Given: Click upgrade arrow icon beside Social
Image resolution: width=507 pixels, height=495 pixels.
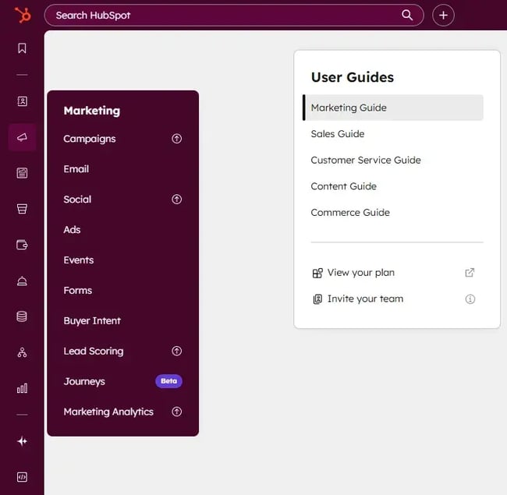Looking at the screenshot, I should pyautogui.click(x=176, y=200).
